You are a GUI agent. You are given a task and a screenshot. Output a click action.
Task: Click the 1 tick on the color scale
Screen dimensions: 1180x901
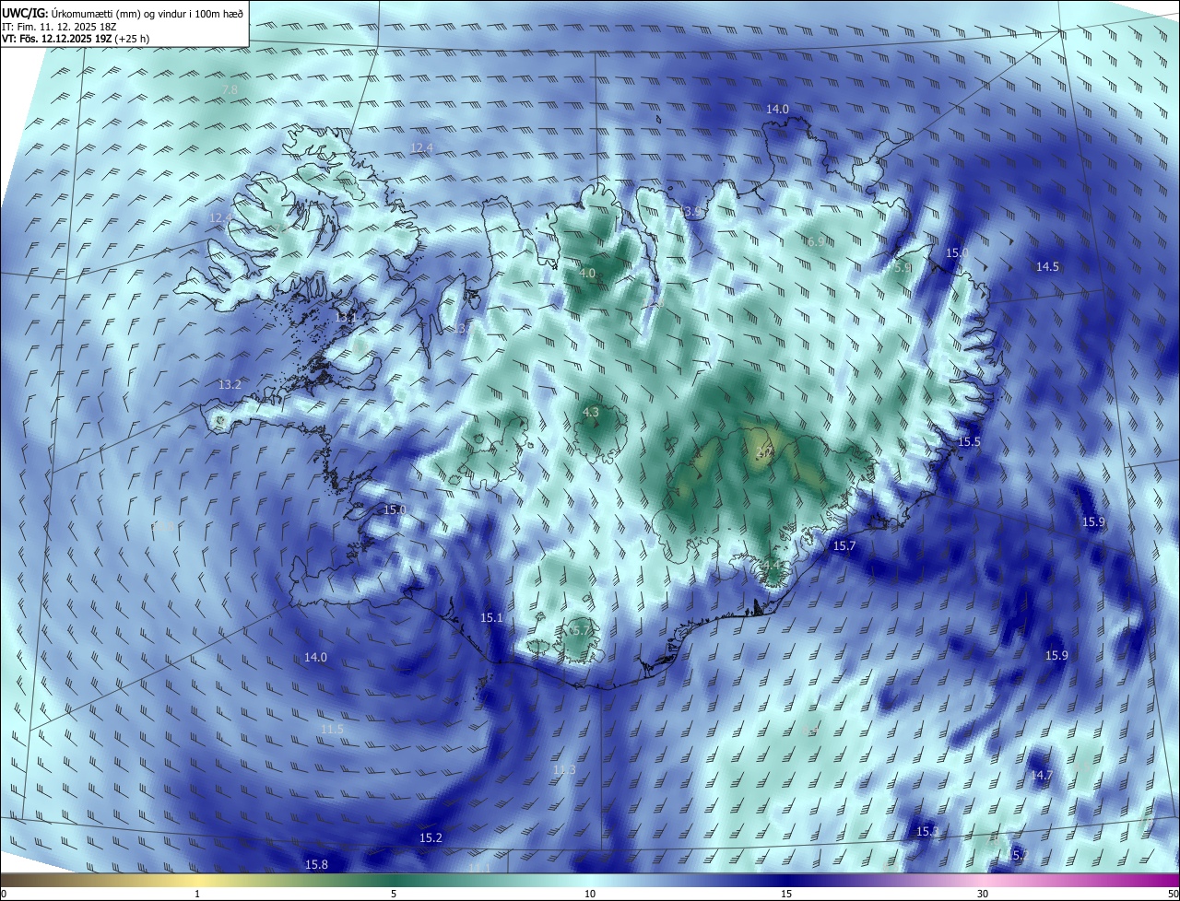pos(197,894)
